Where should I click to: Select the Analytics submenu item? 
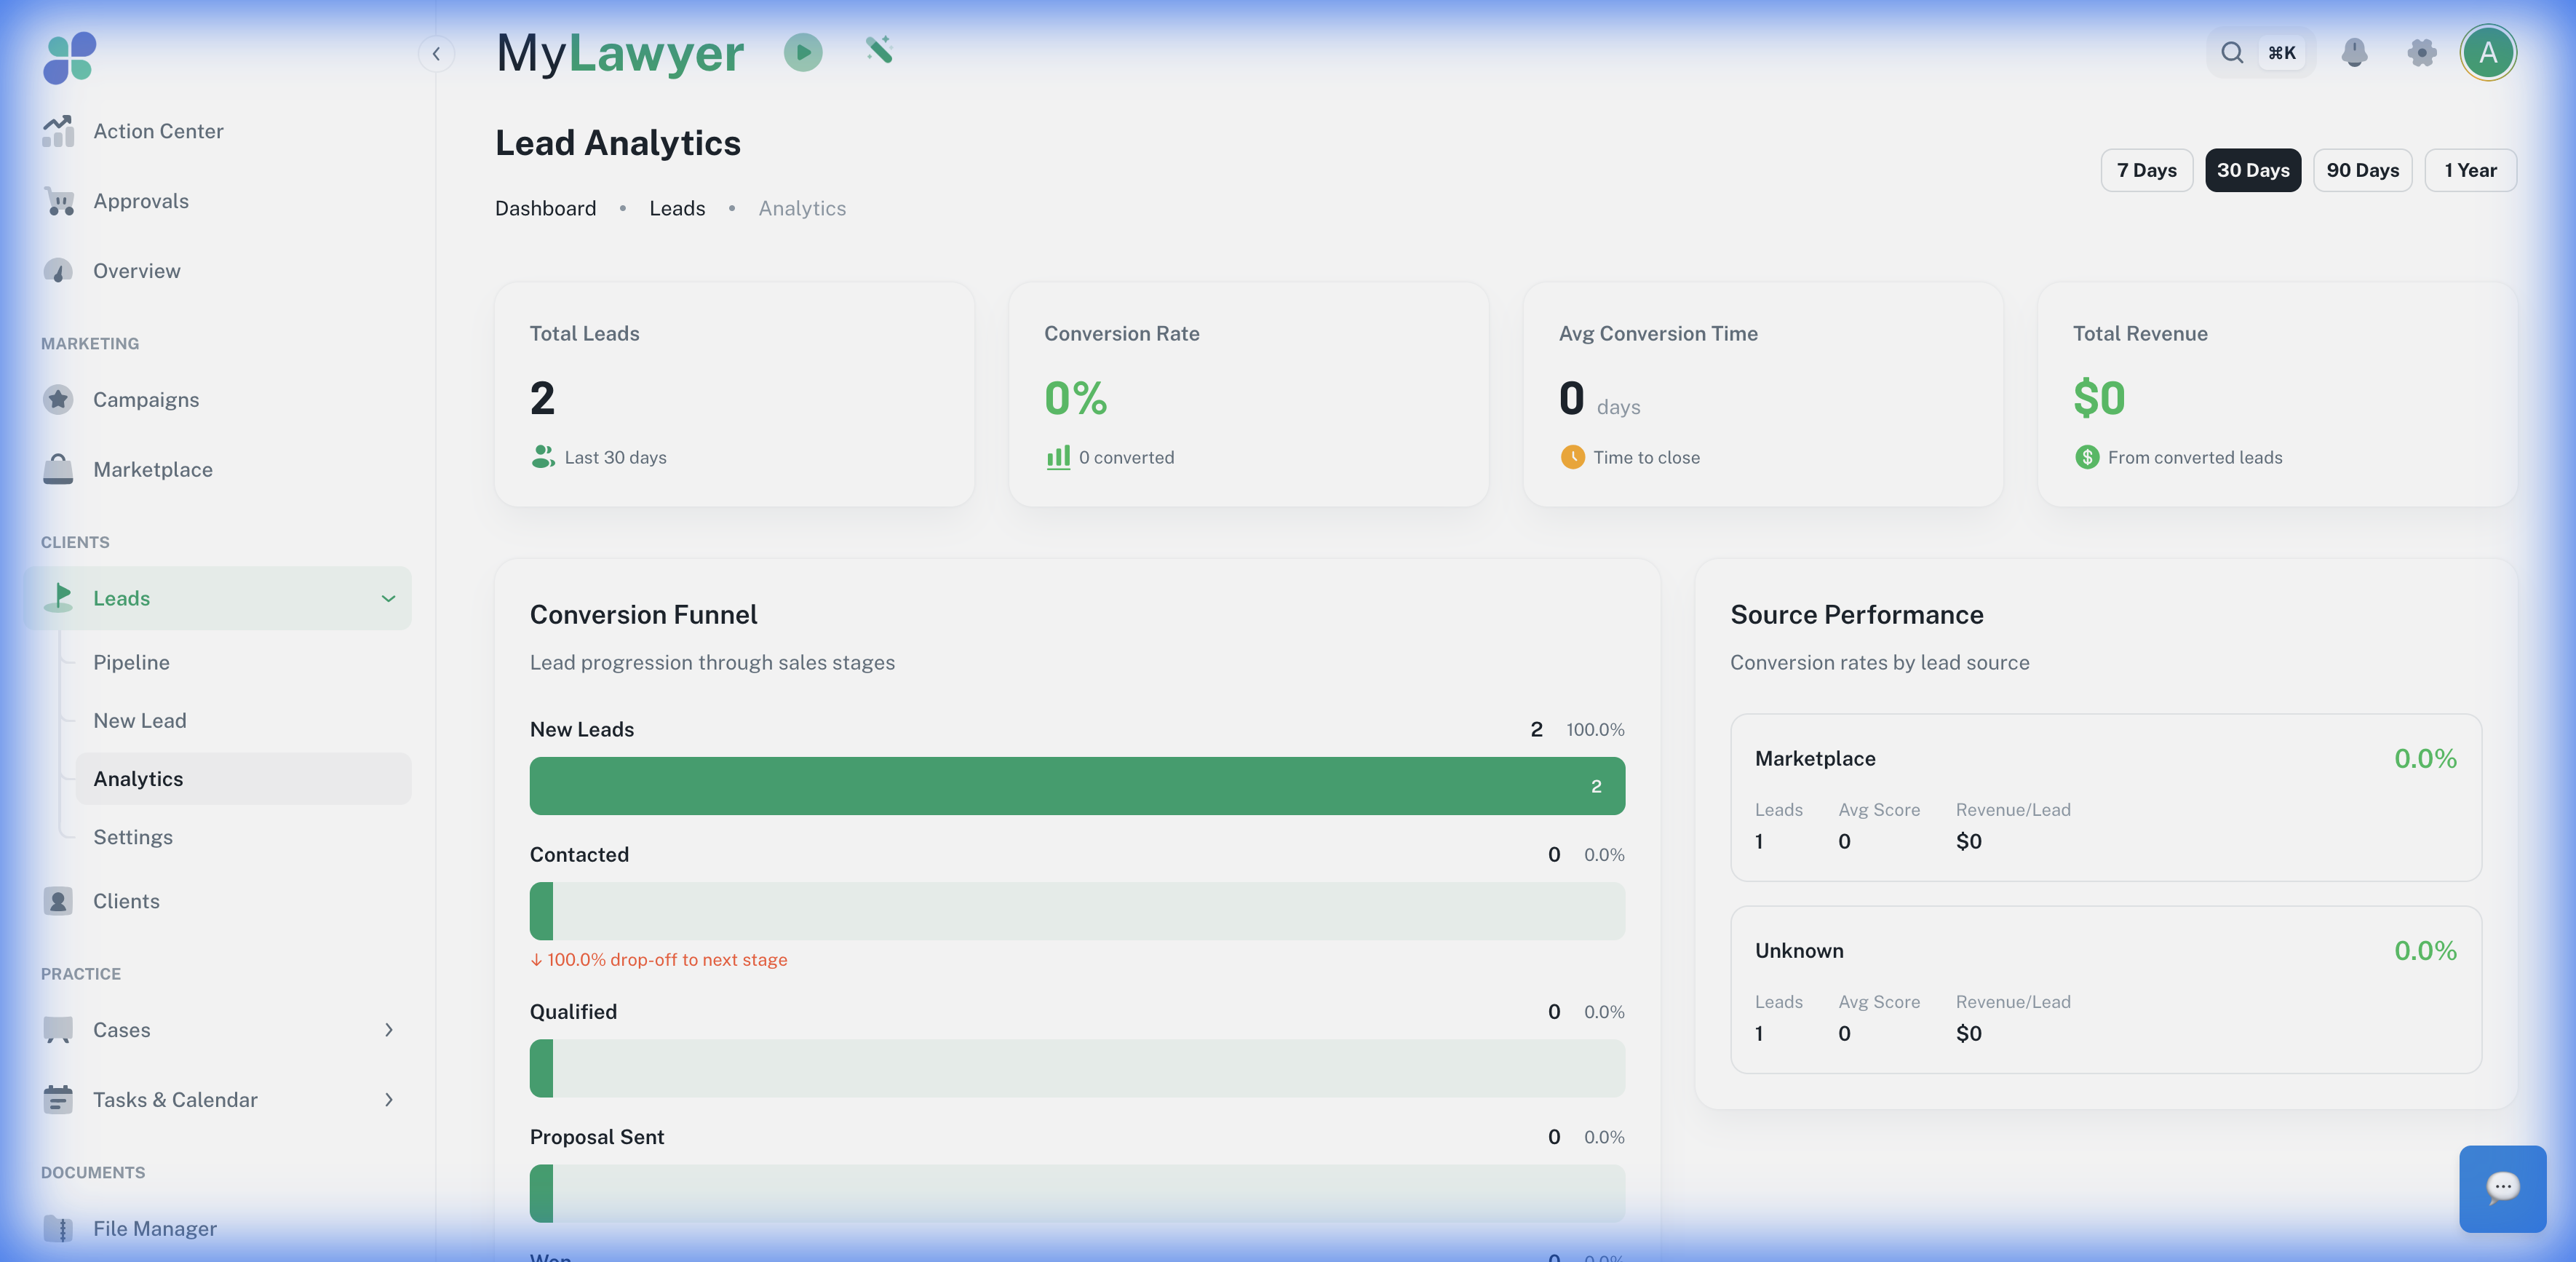pos(243,778)
